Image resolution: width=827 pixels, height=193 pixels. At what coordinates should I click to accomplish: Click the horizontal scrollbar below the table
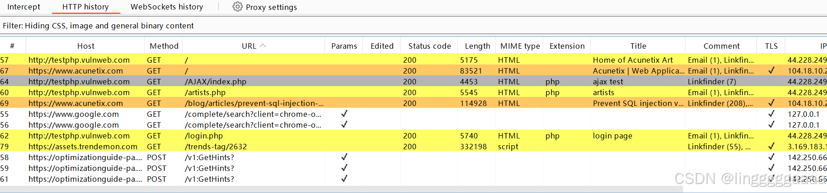pyautogui.click(x=341, y=189)
